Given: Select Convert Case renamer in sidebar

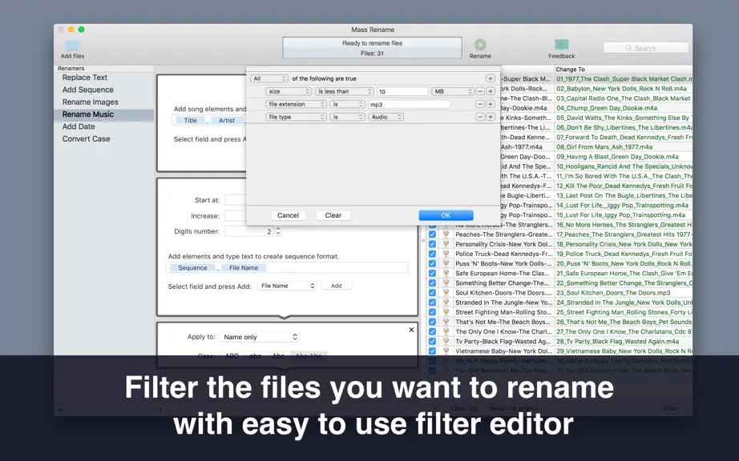Looking at the screenshot, I should click(x=86, y=138).
